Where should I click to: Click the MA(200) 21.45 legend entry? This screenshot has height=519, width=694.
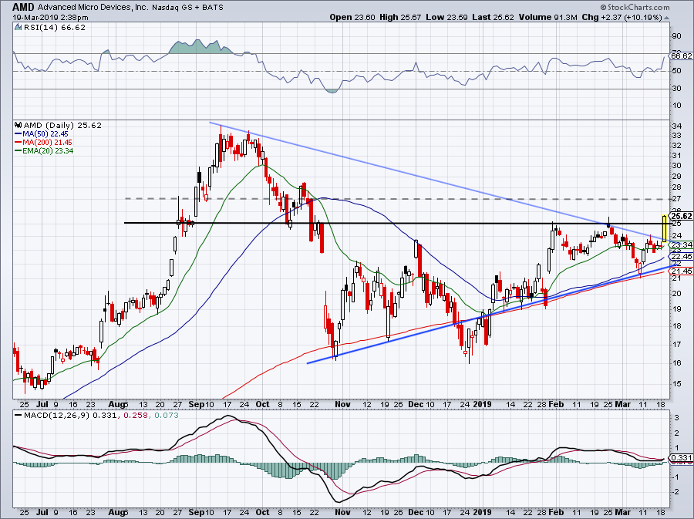pyautogui.click(x=47, y=143)
